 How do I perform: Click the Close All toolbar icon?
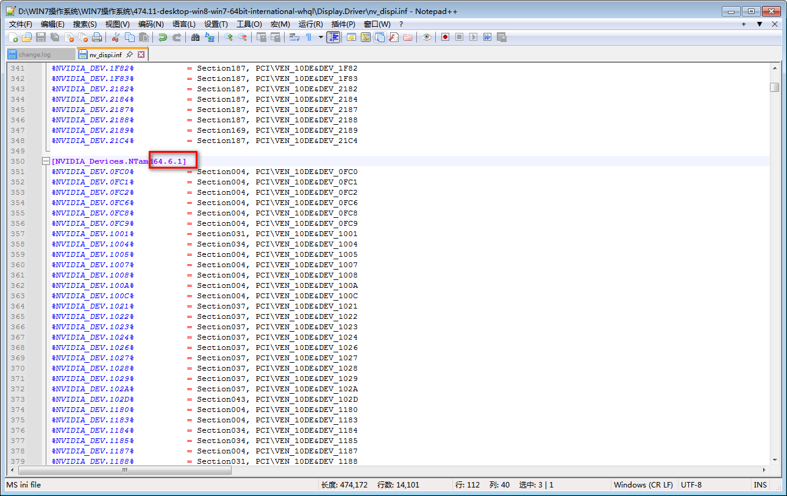click(x=84, y=37)
